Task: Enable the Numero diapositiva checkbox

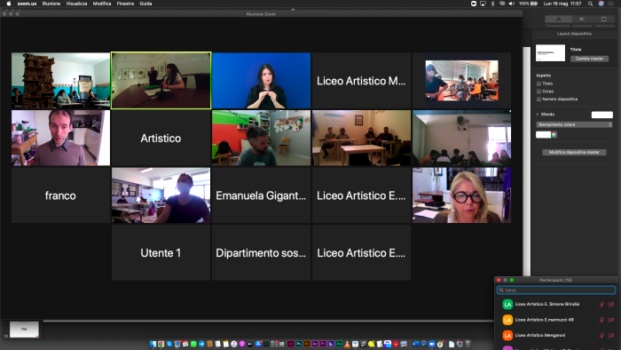Action: (538, 99)
